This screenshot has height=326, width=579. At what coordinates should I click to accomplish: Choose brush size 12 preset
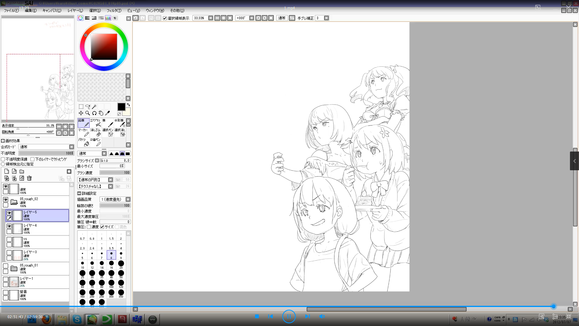pos(92,264)
